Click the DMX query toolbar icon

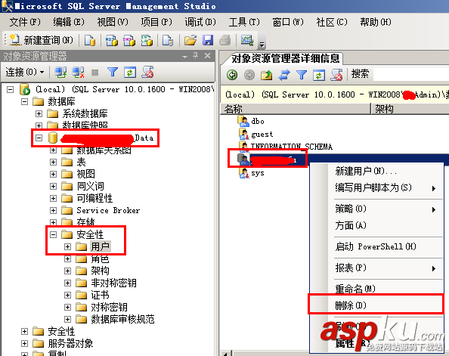click(129, 40)
